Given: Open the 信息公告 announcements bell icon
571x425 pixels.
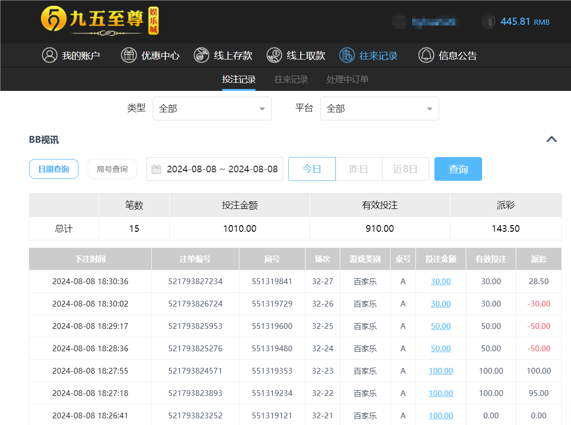Looking at the screenshot, I should tap(426, 55).
